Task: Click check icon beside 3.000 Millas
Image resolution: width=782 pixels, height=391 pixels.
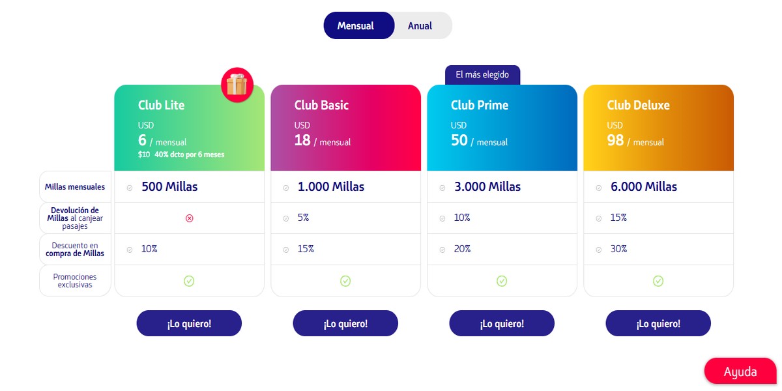Action: click(x=442, y=188)
